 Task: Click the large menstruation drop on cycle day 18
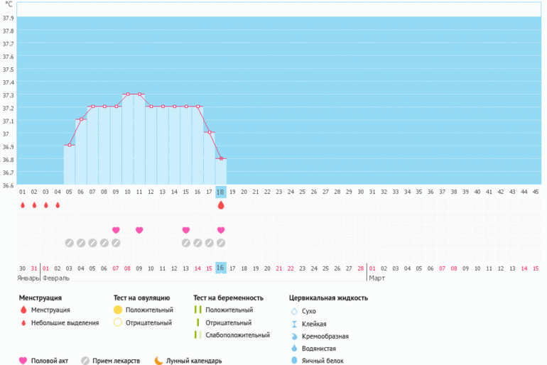coord(221,205)
